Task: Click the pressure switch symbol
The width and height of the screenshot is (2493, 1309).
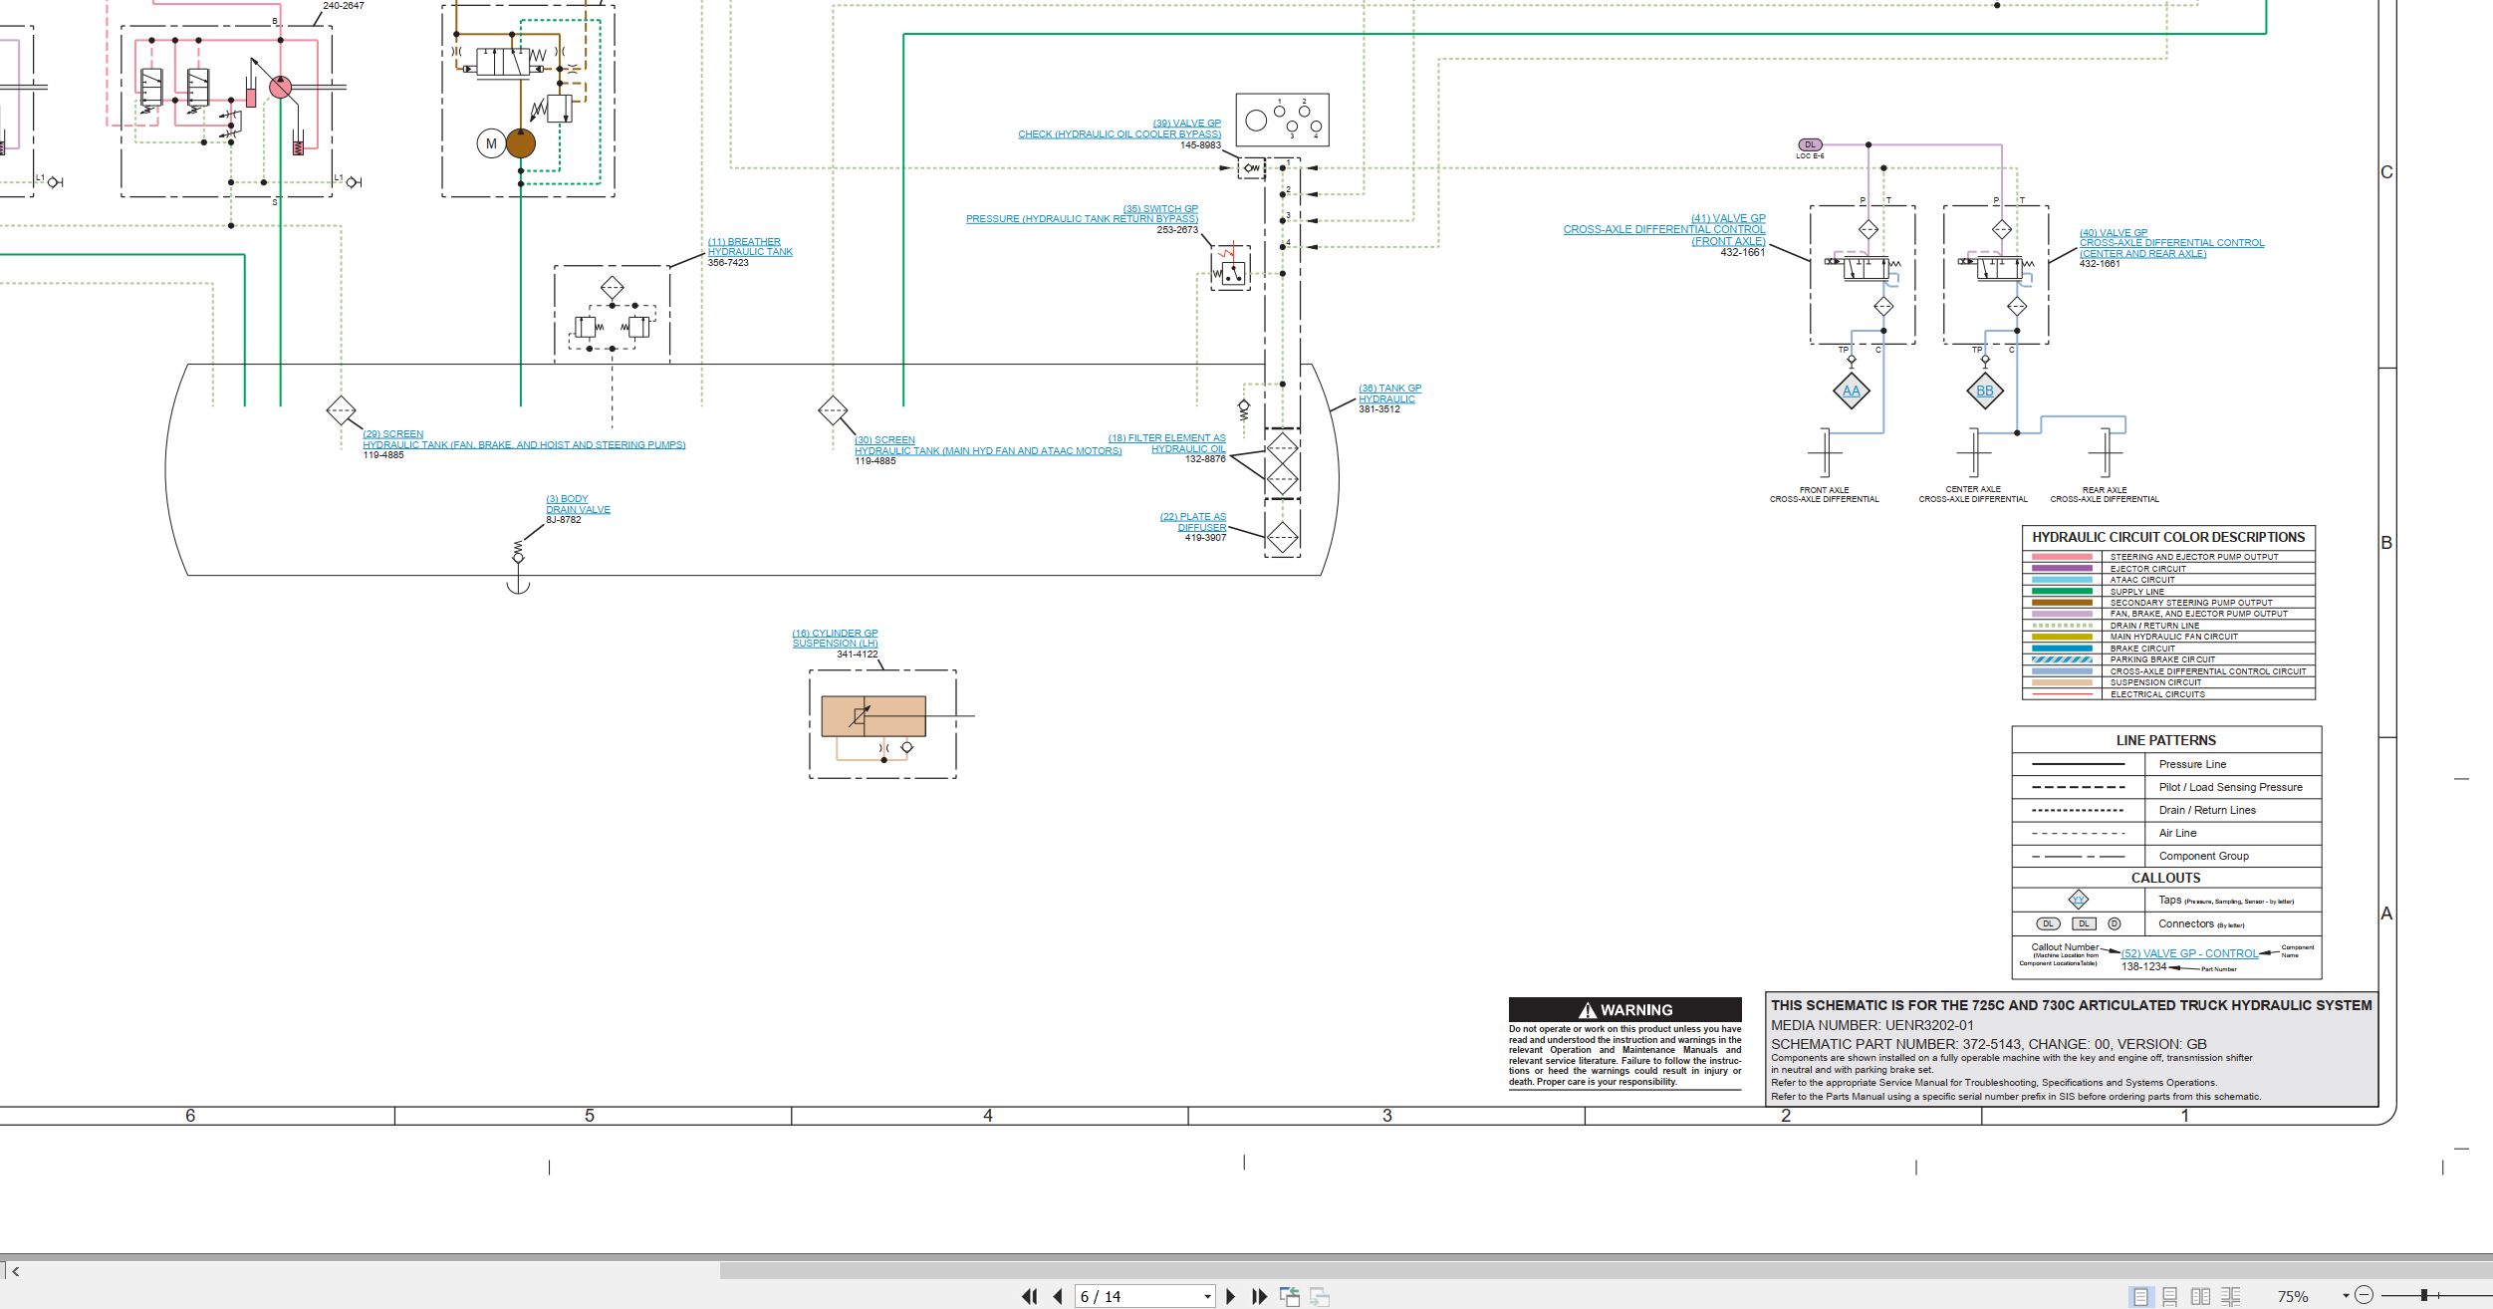Action: pyautogui.click(x=1231, y=269)
